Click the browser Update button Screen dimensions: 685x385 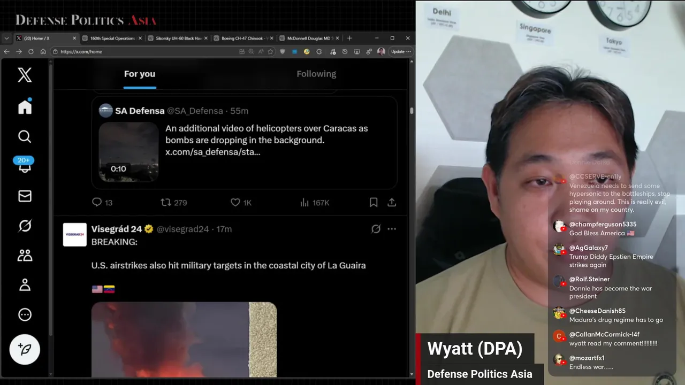click(x=400, y=51)
